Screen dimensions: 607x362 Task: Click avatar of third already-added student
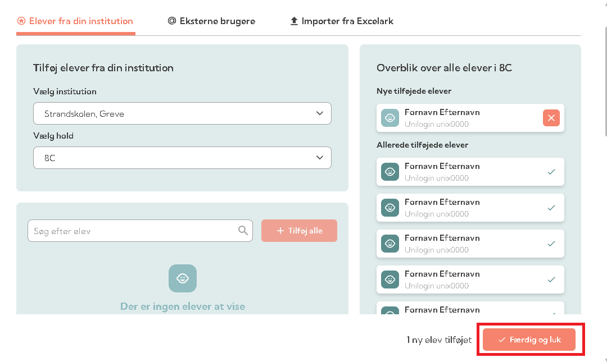click(x=389, y=244)
